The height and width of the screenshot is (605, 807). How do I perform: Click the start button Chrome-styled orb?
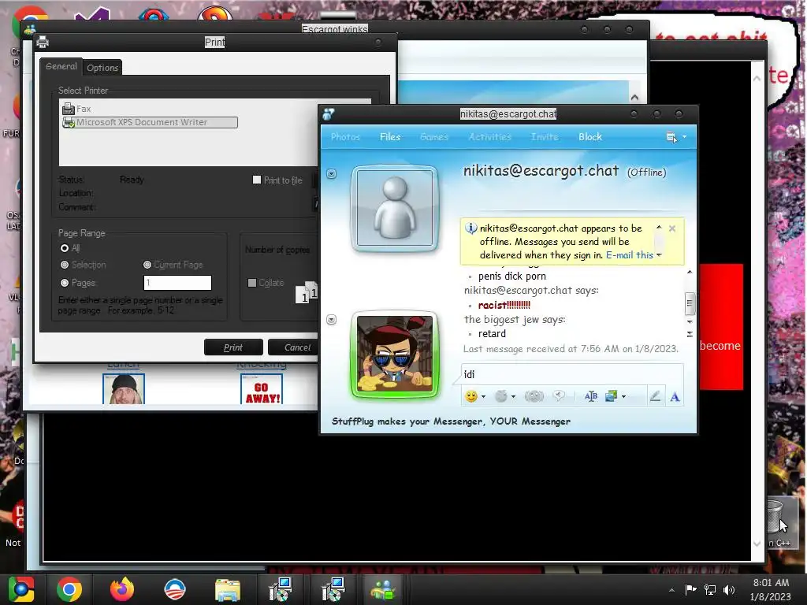[21, 589]
